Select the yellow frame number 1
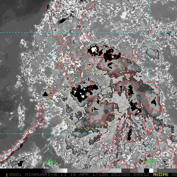 (7, 175)
